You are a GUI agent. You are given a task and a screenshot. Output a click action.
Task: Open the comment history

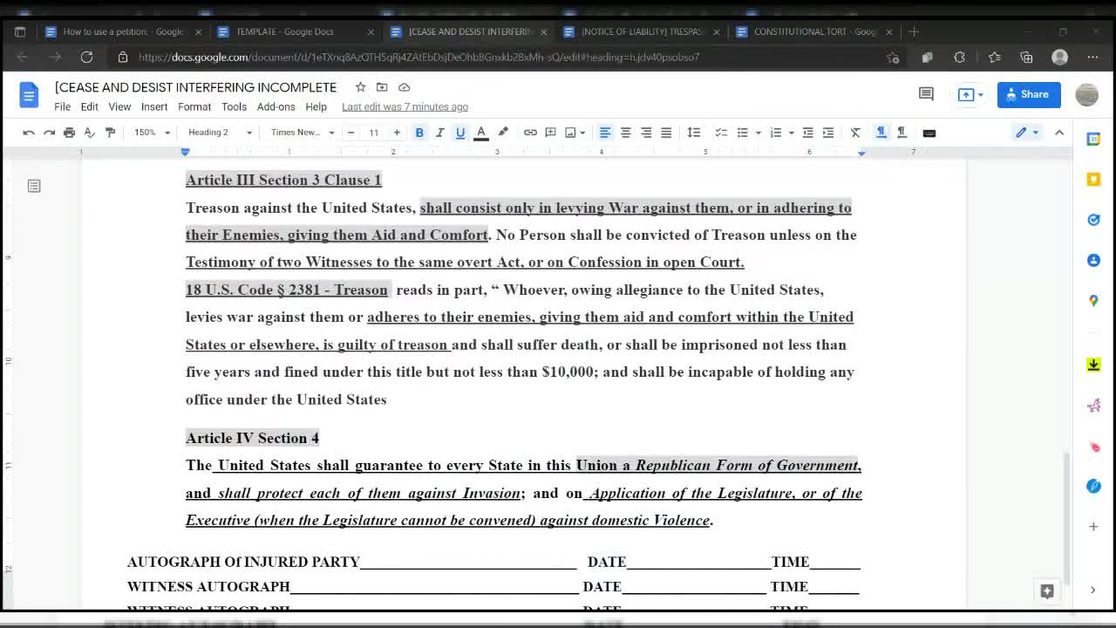pyautogui.click(x=926, y=94)
